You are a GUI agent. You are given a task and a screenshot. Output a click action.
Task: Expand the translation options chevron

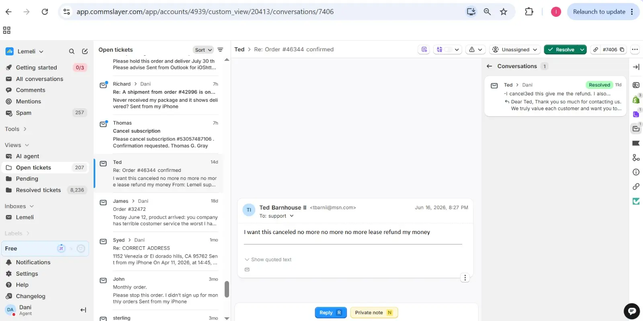tap(457, 50)
